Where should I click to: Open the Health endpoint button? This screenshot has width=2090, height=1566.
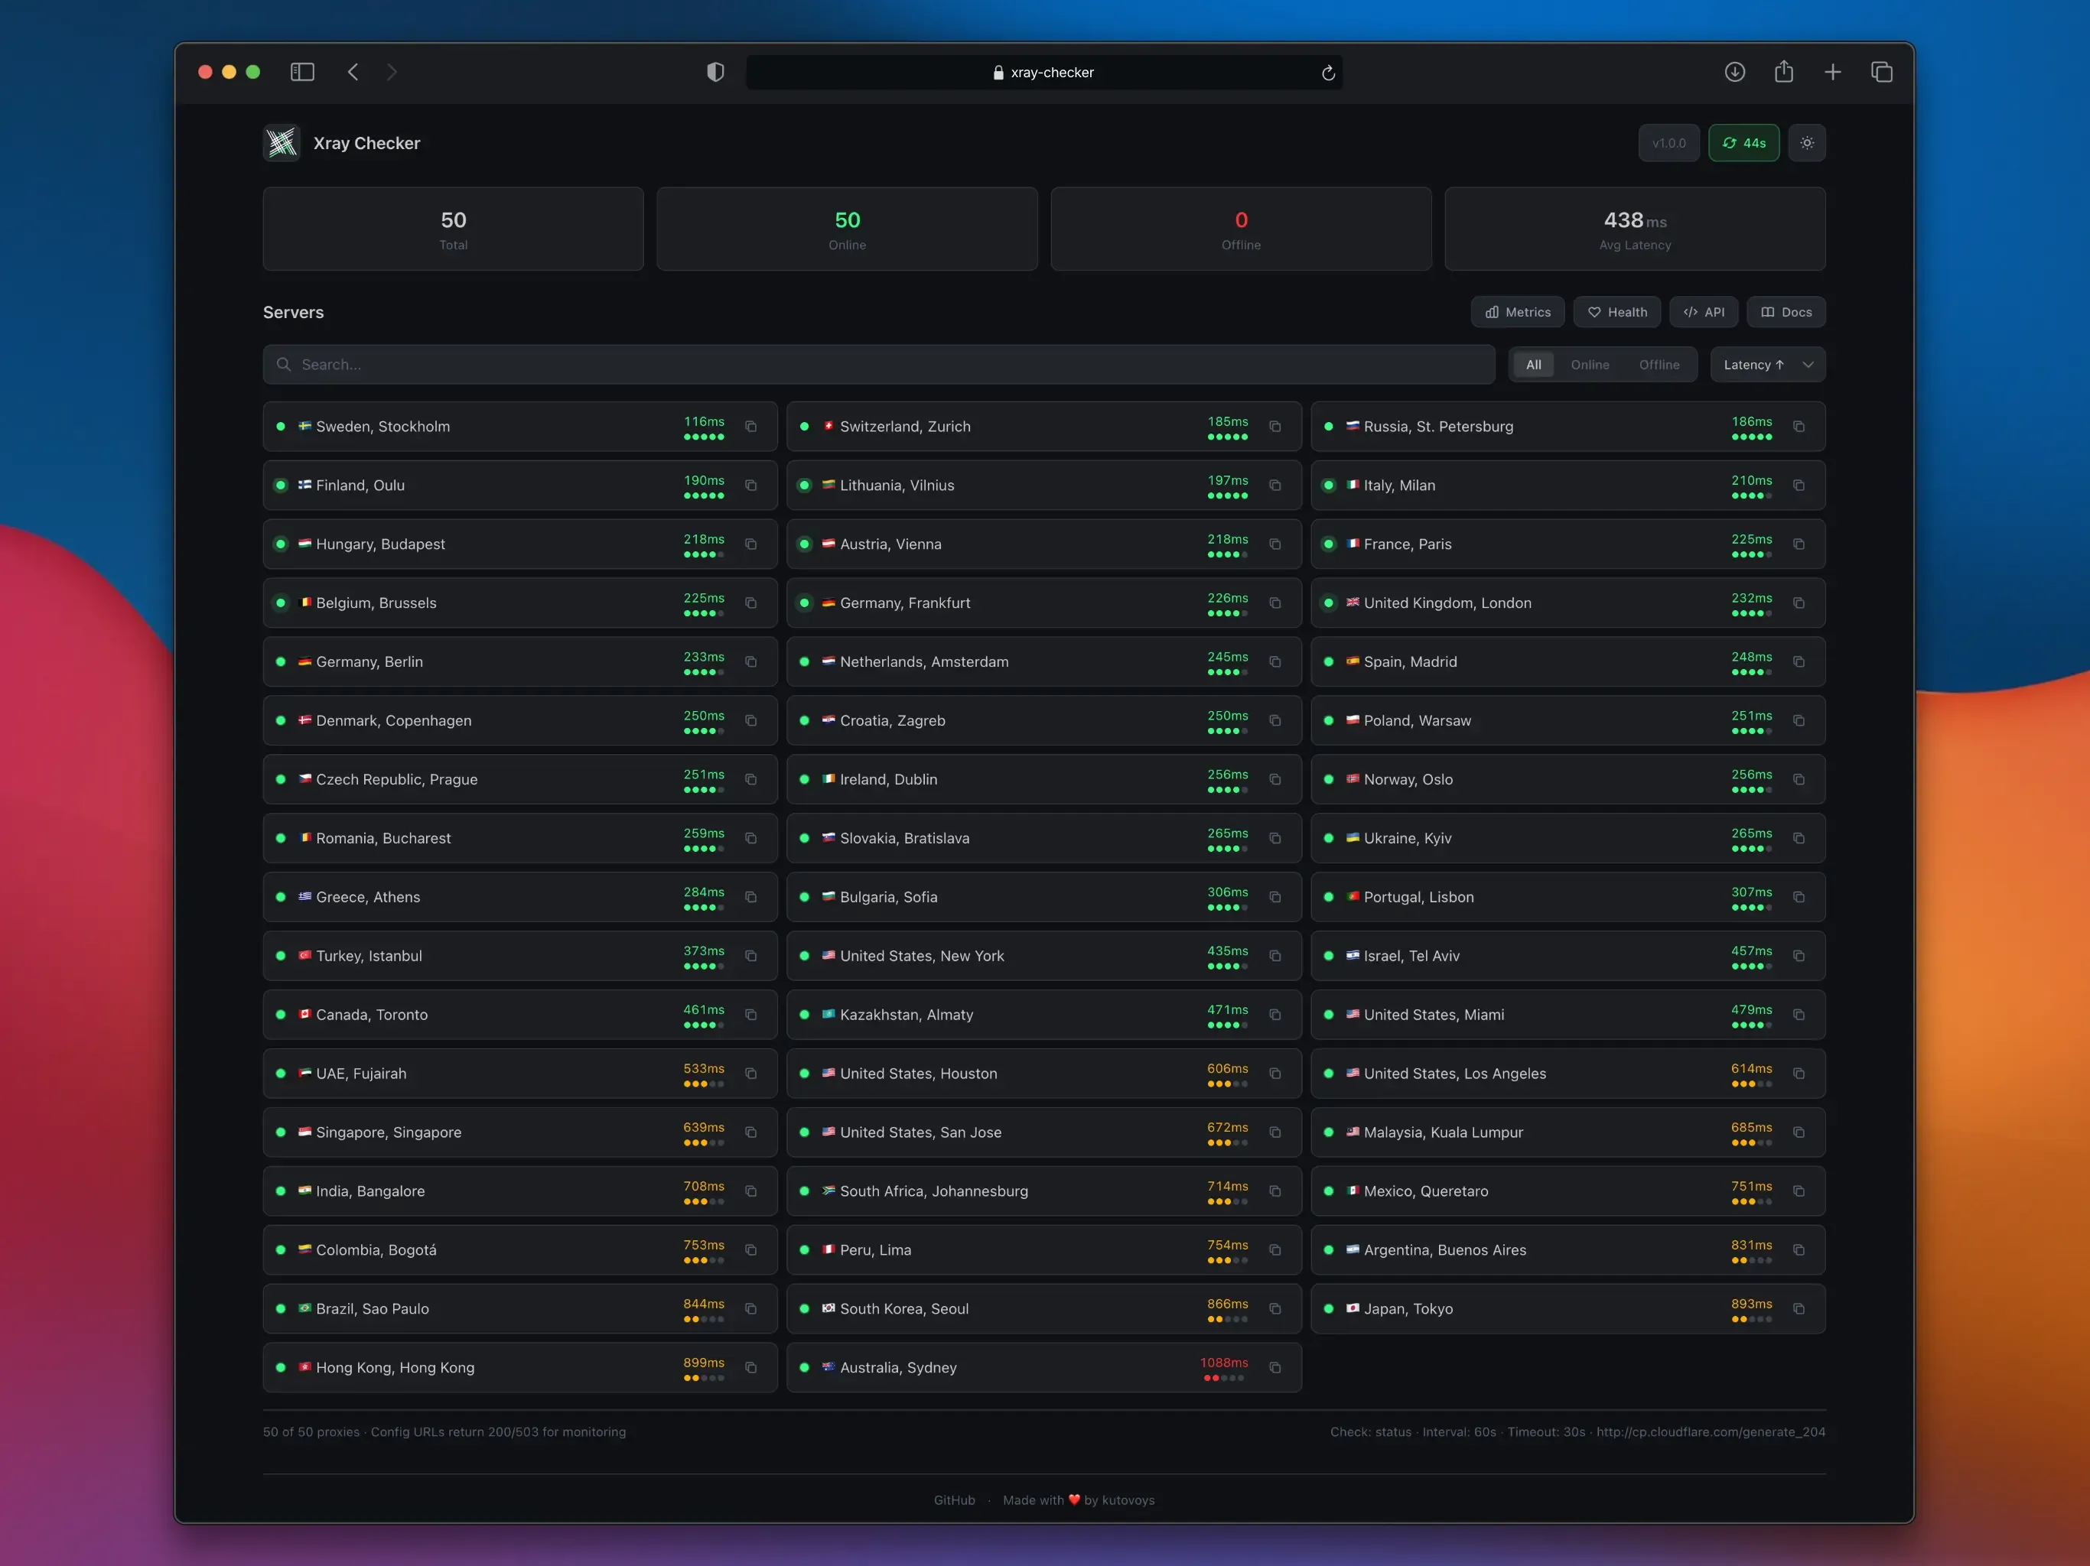click(x=1616, y=312)
